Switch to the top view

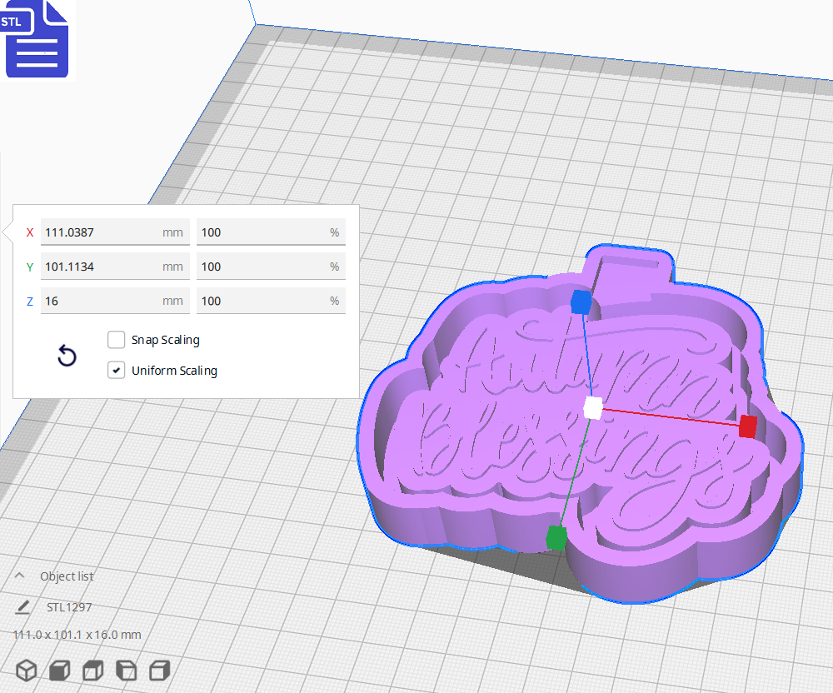(x=92, y=670)
